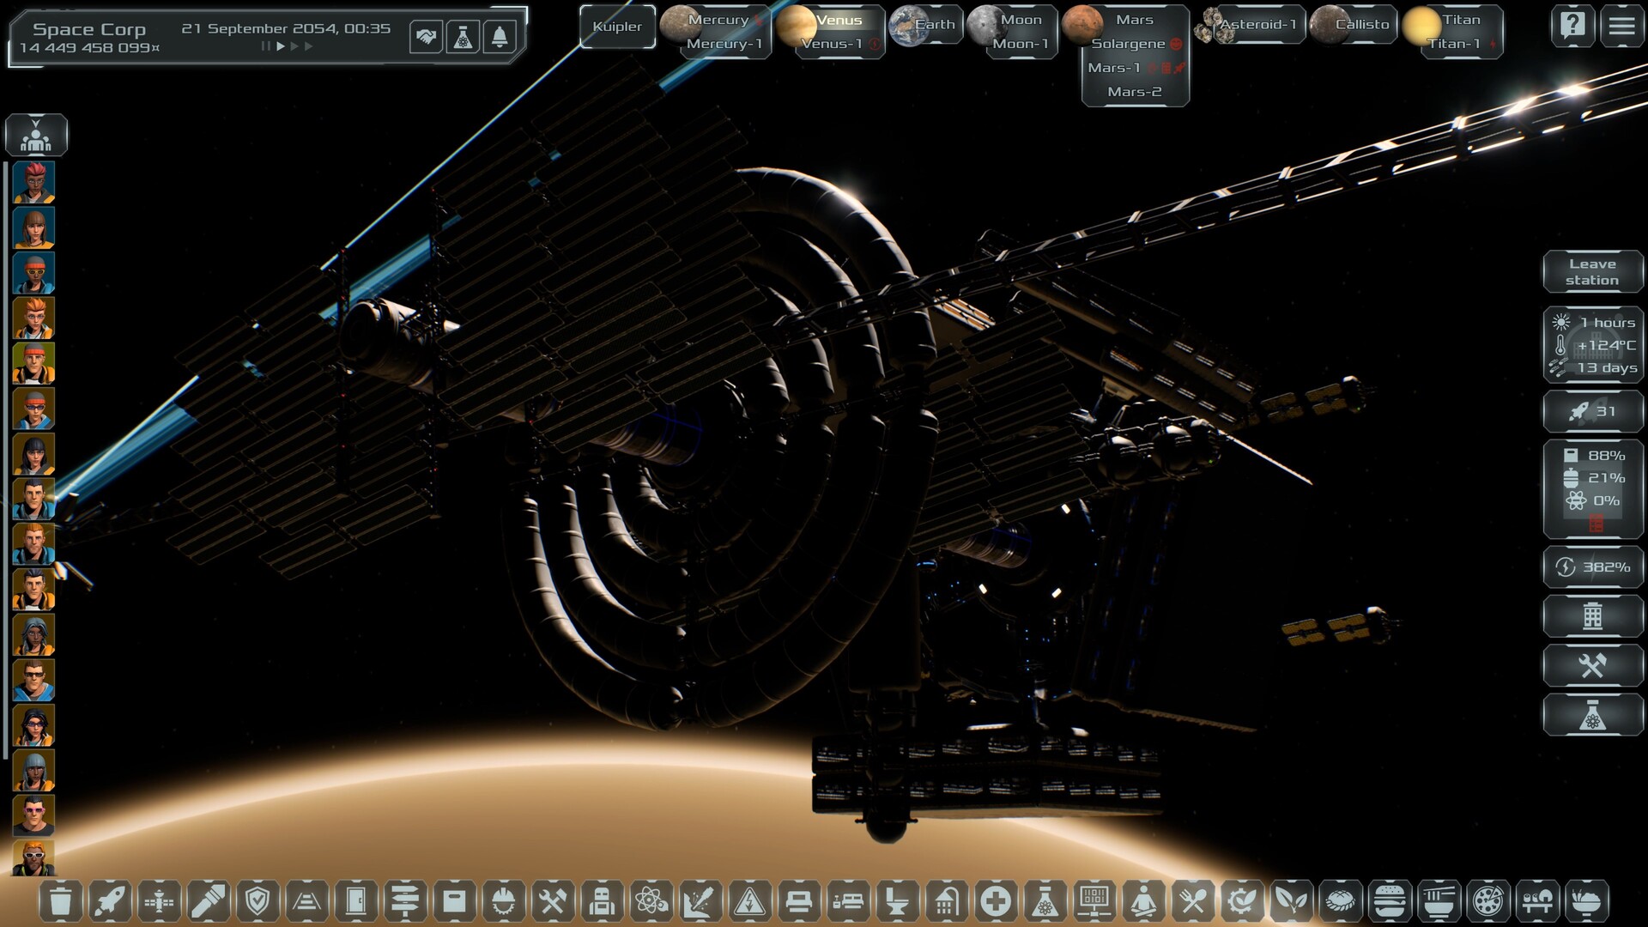Click the toilet facility icon
1648x927 pixels.
[895, 900]
